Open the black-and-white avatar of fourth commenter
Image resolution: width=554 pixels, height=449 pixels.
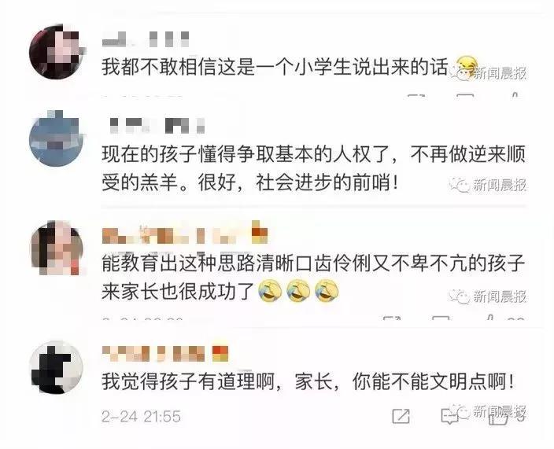tap(56, 367)
